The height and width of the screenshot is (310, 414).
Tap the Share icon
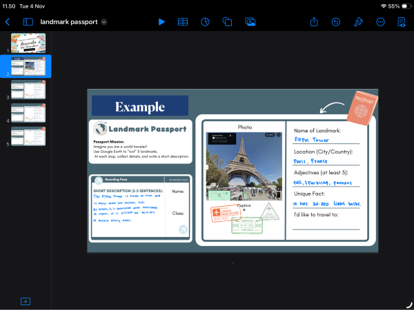tap(314, 22)
